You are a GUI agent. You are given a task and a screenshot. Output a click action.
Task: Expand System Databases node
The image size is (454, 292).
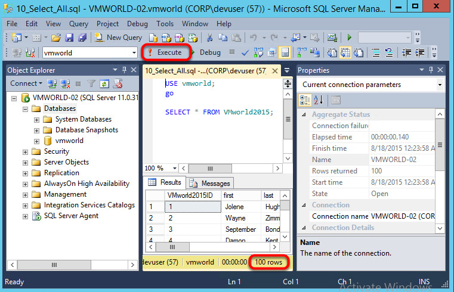coord(36,120)
